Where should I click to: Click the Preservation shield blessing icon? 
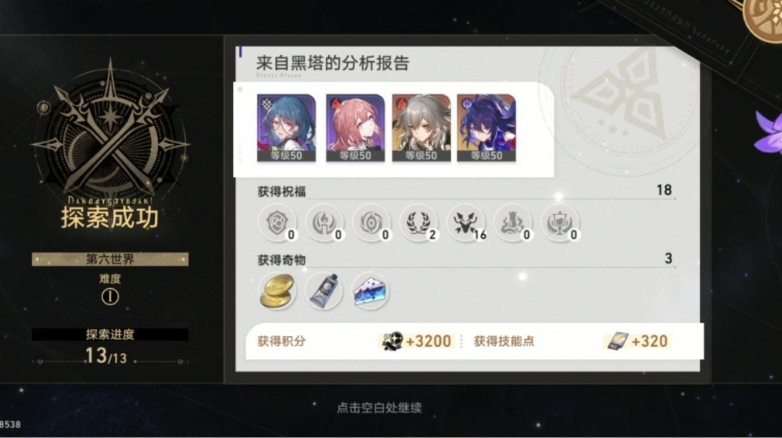(277, 223)
